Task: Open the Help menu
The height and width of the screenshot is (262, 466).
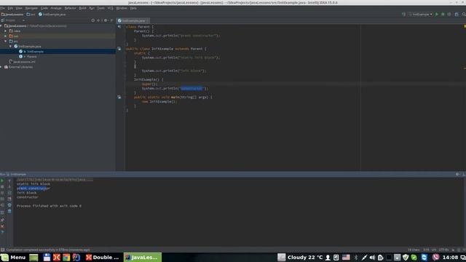Action: tap(133, 8)
